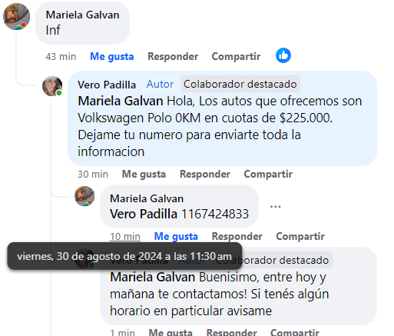Image resolution: width=394 pixels, height=336 pixels.
Task: Like Vero Padilla's Volkswagen Polo reply
Action: 144,175
